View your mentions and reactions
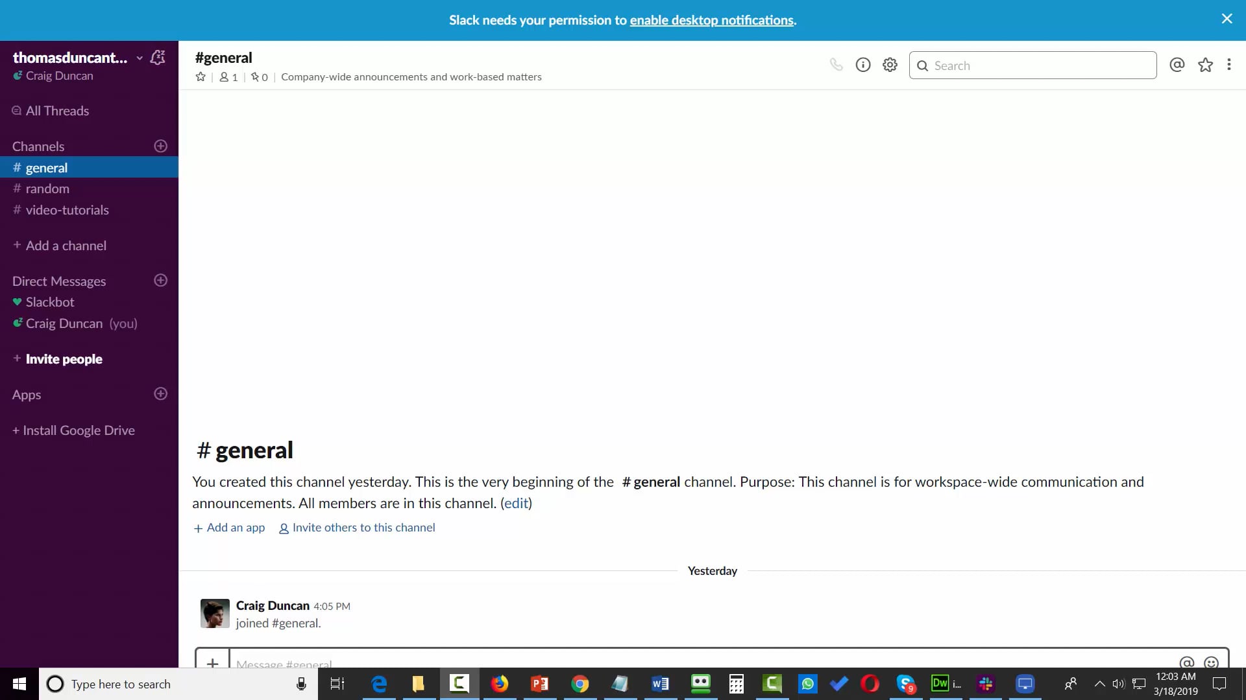Image resolution: width=1246 pixels, height=700 pixels. (x=1177, y=65)
